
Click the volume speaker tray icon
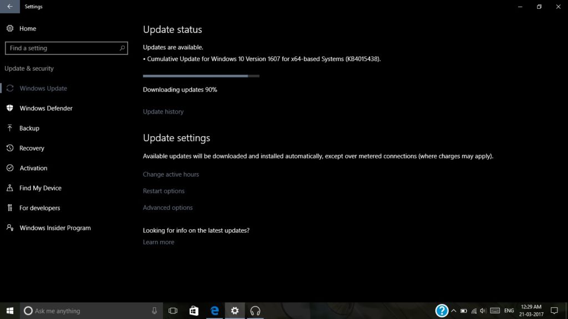coord(483,311)
